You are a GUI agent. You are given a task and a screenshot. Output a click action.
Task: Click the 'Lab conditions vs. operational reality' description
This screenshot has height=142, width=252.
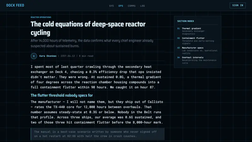point(200,52)
